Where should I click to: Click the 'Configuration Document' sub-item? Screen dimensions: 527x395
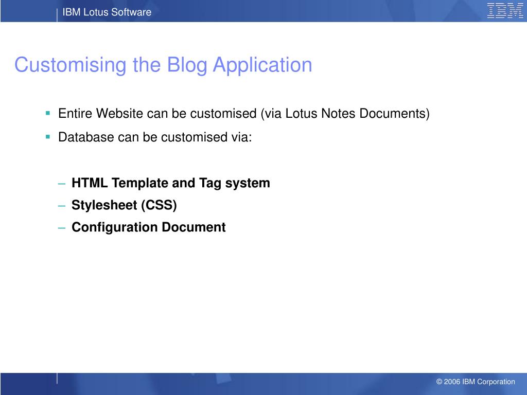(149, 227)
